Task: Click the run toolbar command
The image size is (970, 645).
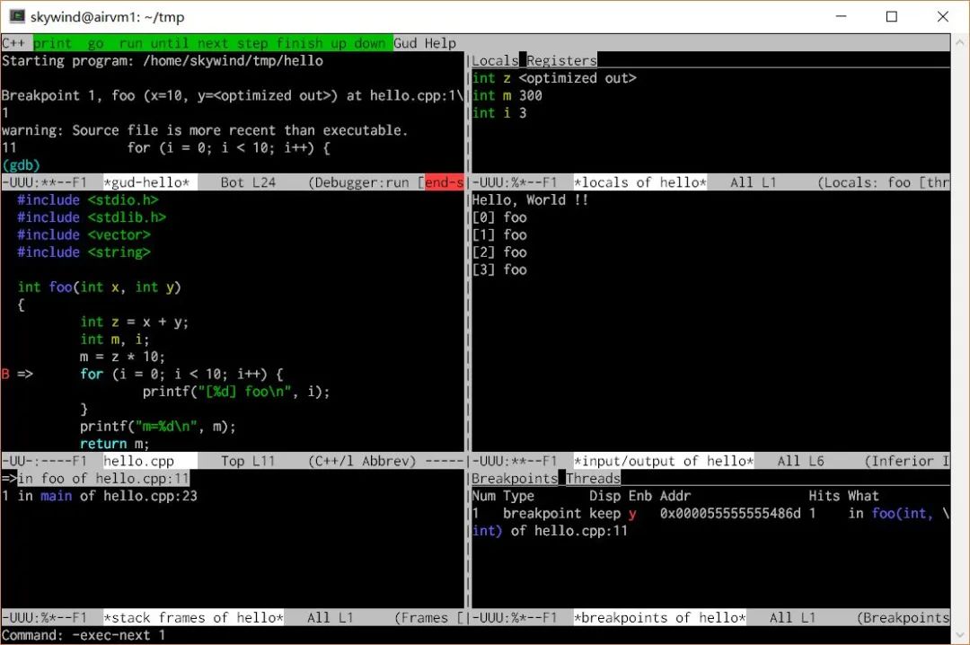Action: pyautogui.click(x=130, y=43)
